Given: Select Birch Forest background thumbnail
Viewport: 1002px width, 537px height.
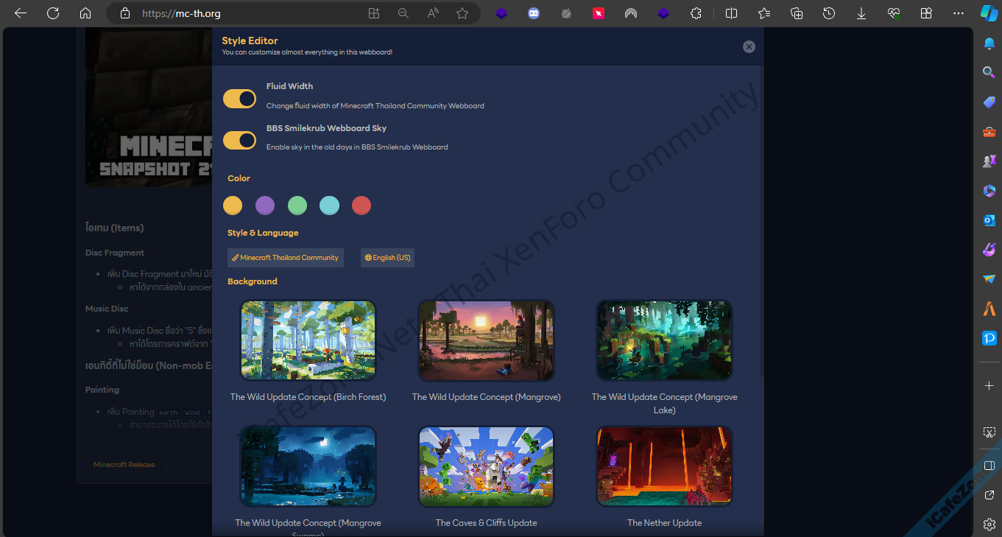Looking at the screenshot, I should pyautogui.click(x=308, y=340).
